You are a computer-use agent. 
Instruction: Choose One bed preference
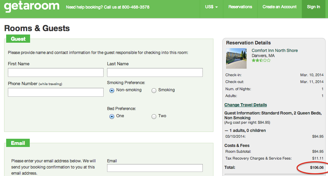coord(112,116)
